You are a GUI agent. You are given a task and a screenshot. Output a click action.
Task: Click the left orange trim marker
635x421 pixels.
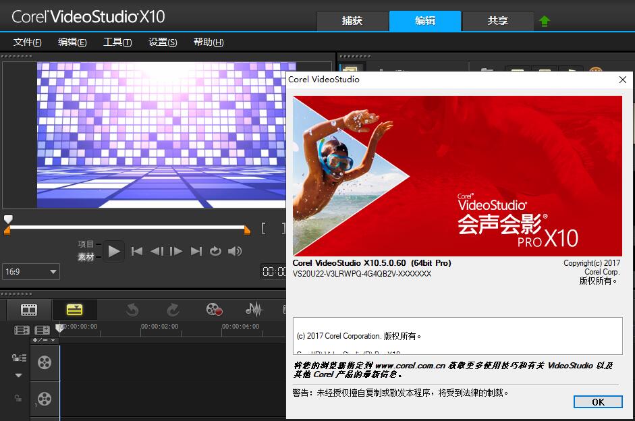7,231
